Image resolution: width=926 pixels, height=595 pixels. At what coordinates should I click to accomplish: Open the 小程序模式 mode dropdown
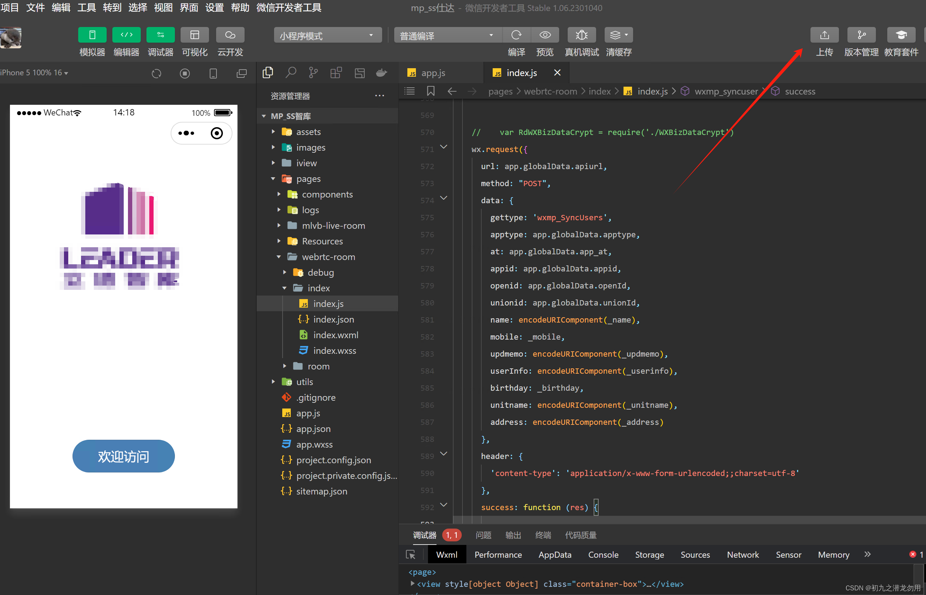327,36
